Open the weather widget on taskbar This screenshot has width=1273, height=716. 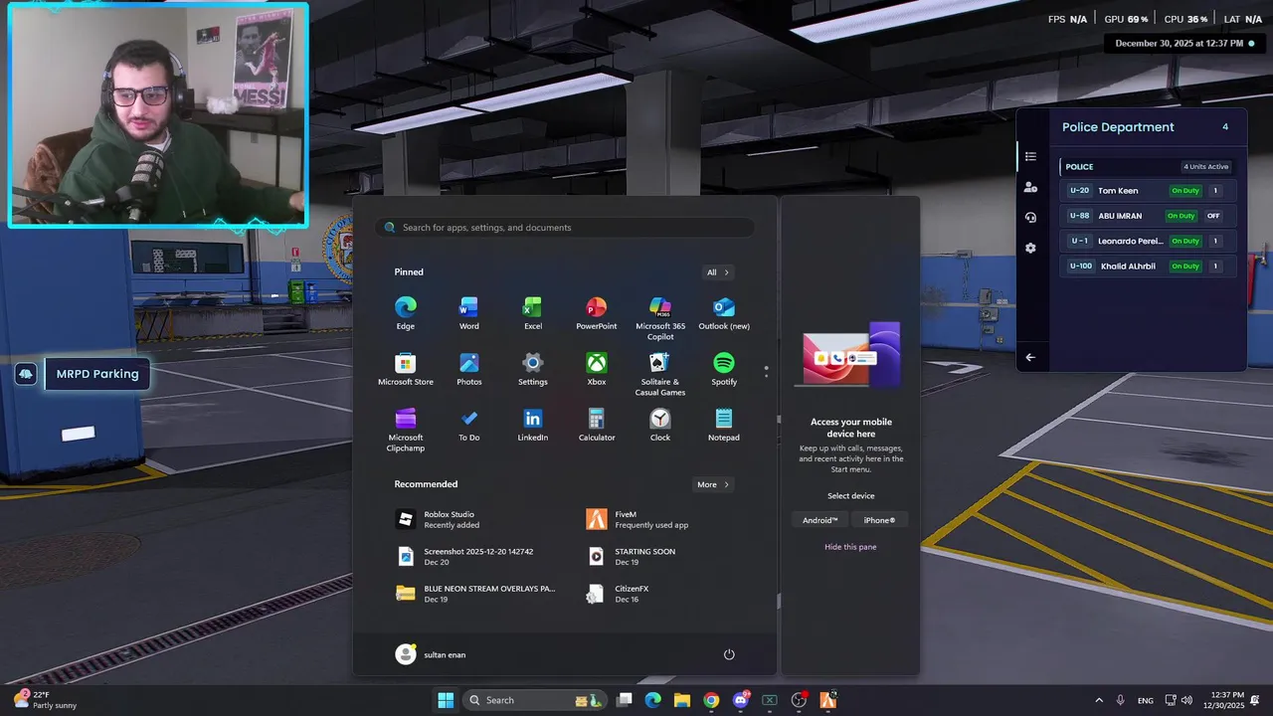coord(45,700)
